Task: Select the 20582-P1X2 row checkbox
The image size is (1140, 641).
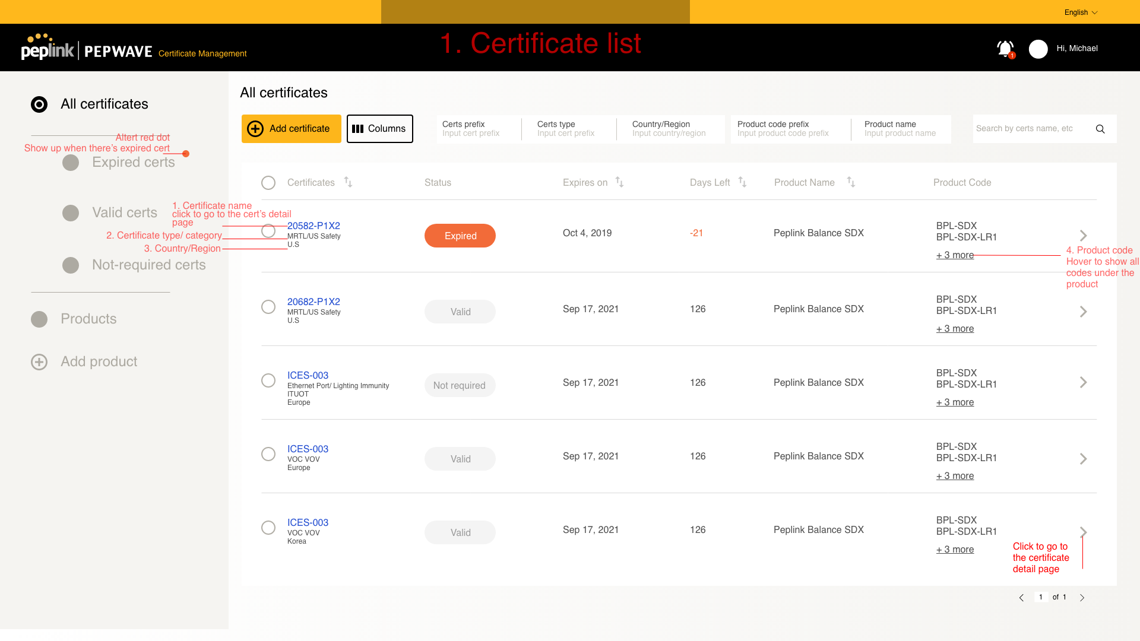Action: tap(268, 231)
